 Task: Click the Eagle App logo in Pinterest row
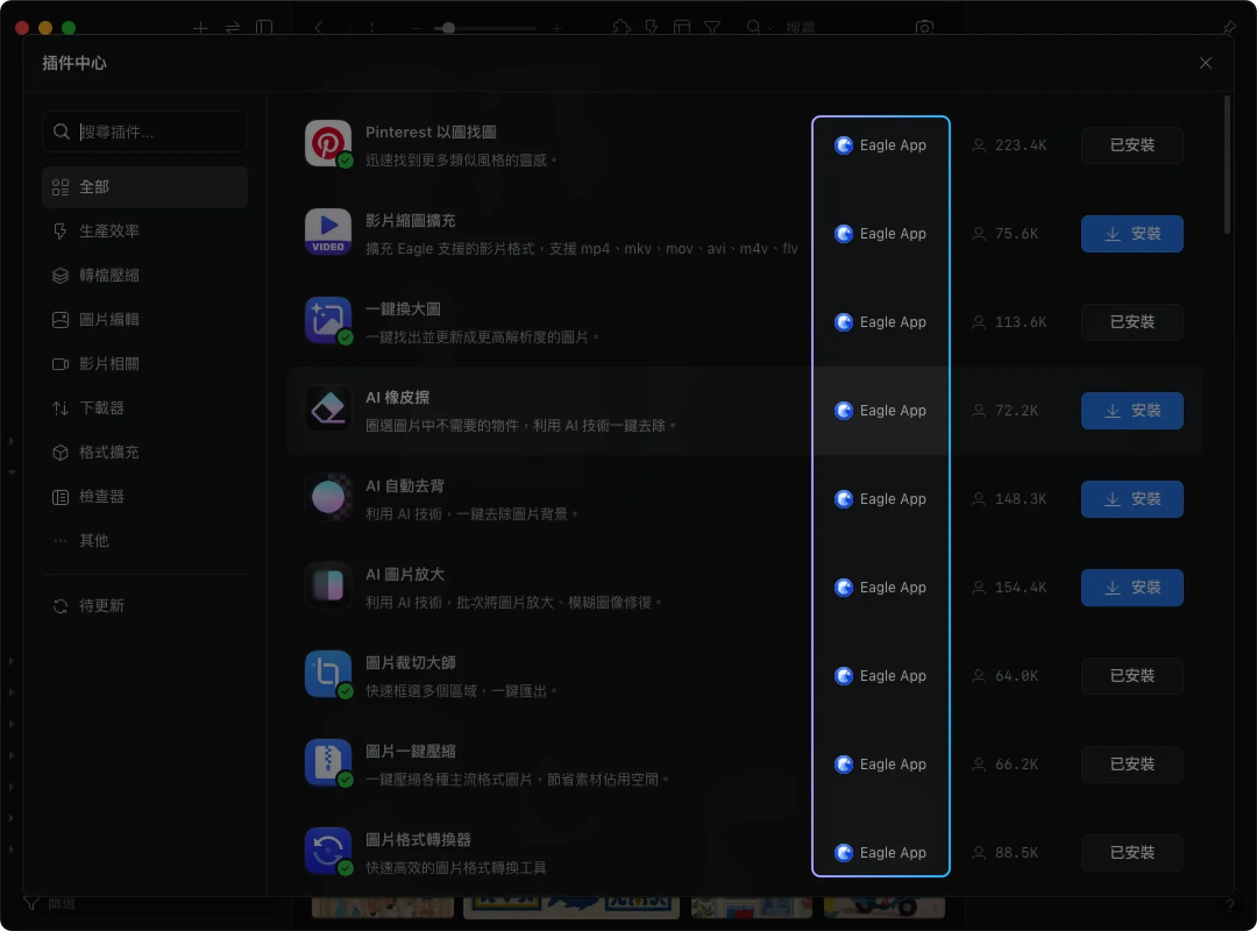pos(844,145)
